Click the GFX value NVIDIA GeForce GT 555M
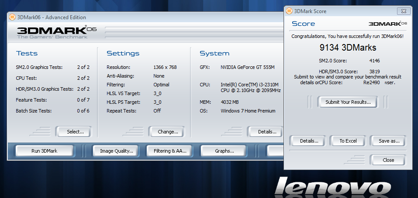 [x=247, y=67]
